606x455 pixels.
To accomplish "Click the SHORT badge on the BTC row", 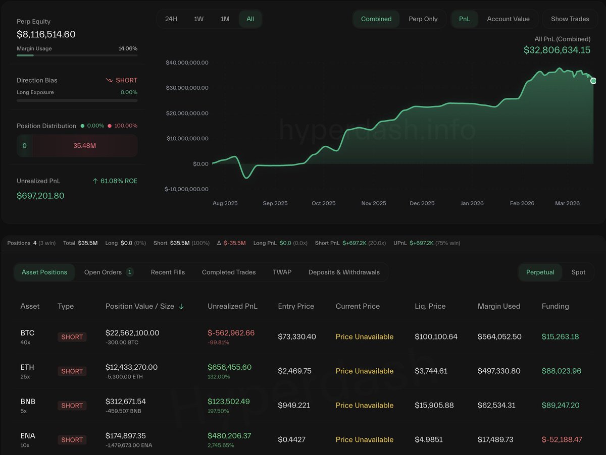I will click(72, 337).
